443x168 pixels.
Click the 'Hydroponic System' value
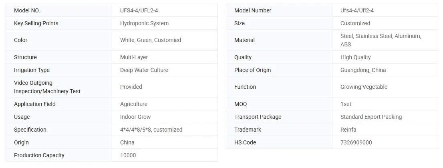coord(144,23)
